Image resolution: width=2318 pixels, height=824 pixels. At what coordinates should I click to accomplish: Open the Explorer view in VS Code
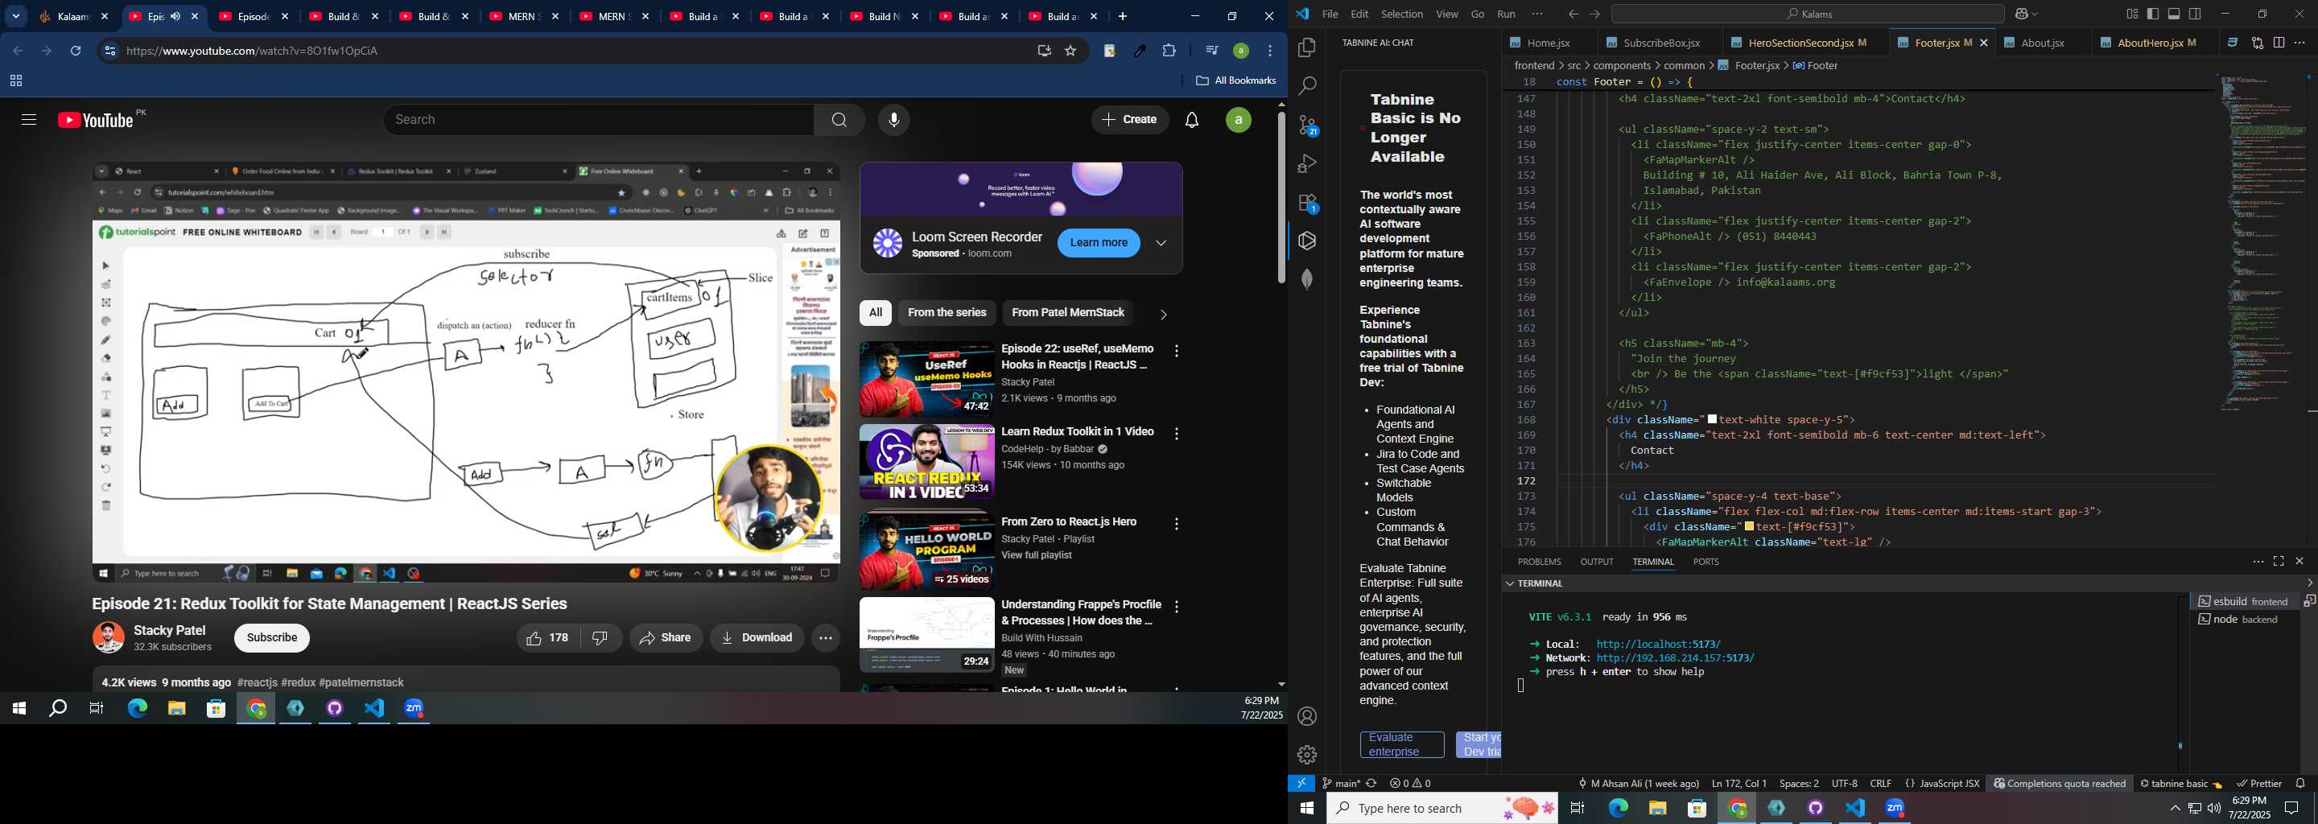(x=1306, y=47)
